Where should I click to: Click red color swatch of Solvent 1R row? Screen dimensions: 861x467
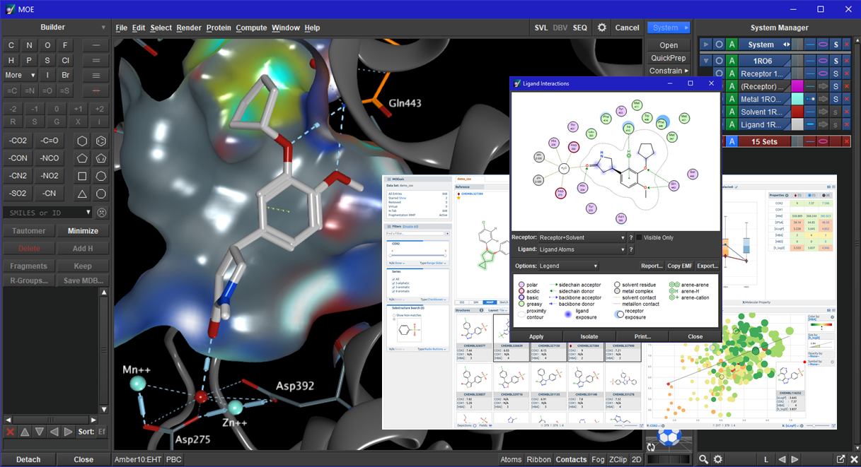pyautogui.click(x=797, y=112)
